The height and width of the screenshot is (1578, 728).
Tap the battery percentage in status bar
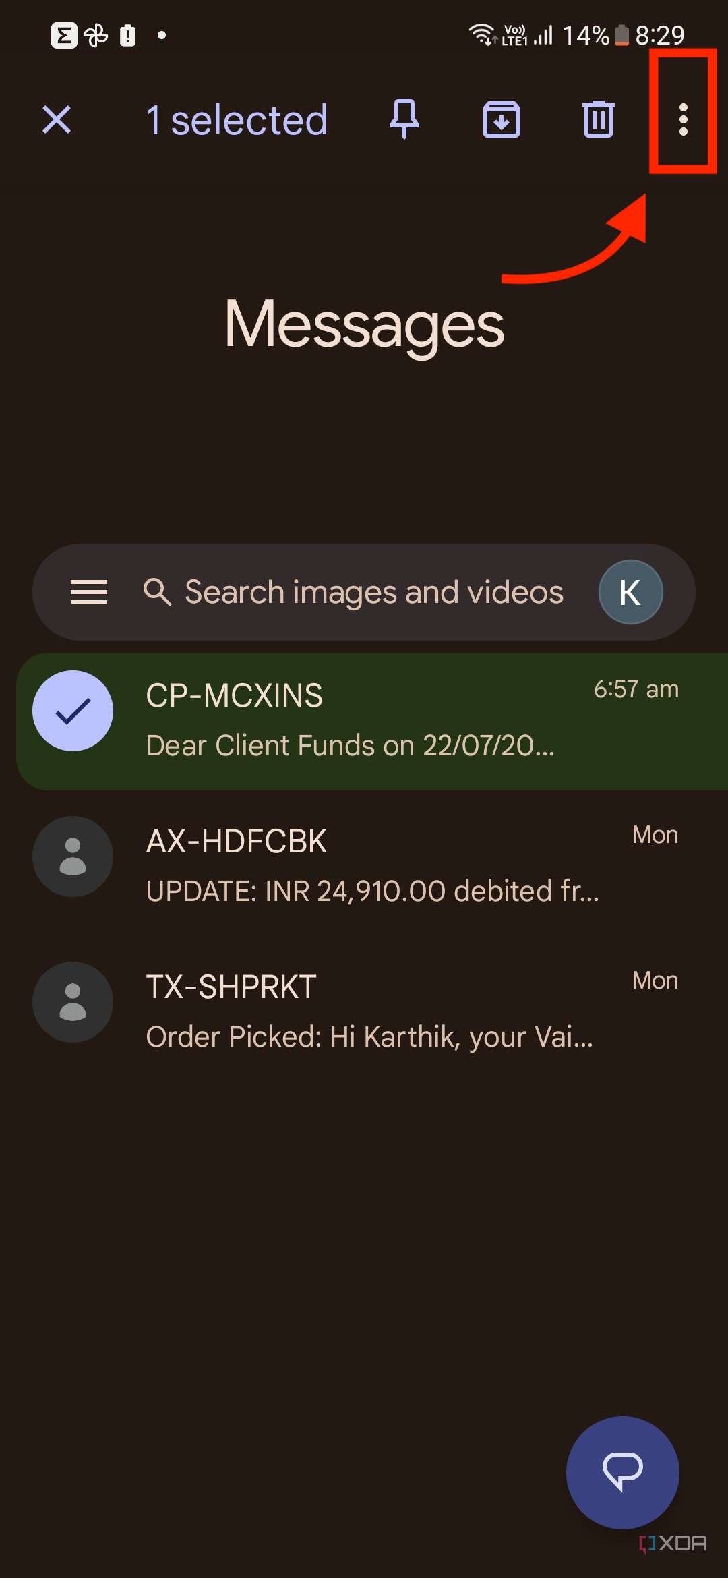click(x=585, y=35)
